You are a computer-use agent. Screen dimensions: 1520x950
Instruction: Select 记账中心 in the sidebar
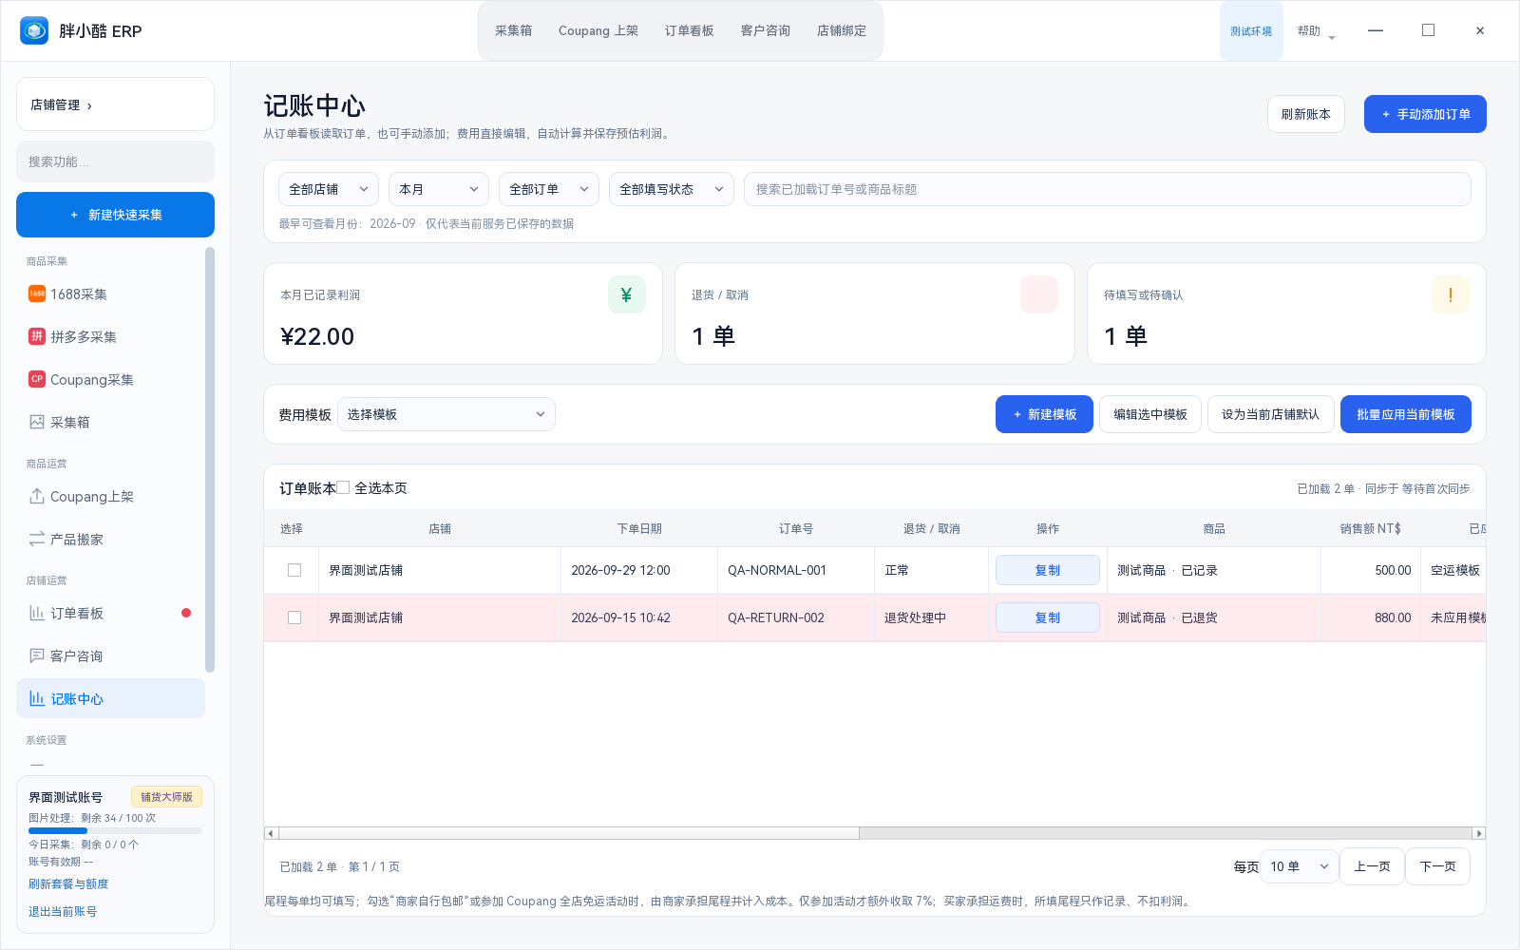point(110,698)
